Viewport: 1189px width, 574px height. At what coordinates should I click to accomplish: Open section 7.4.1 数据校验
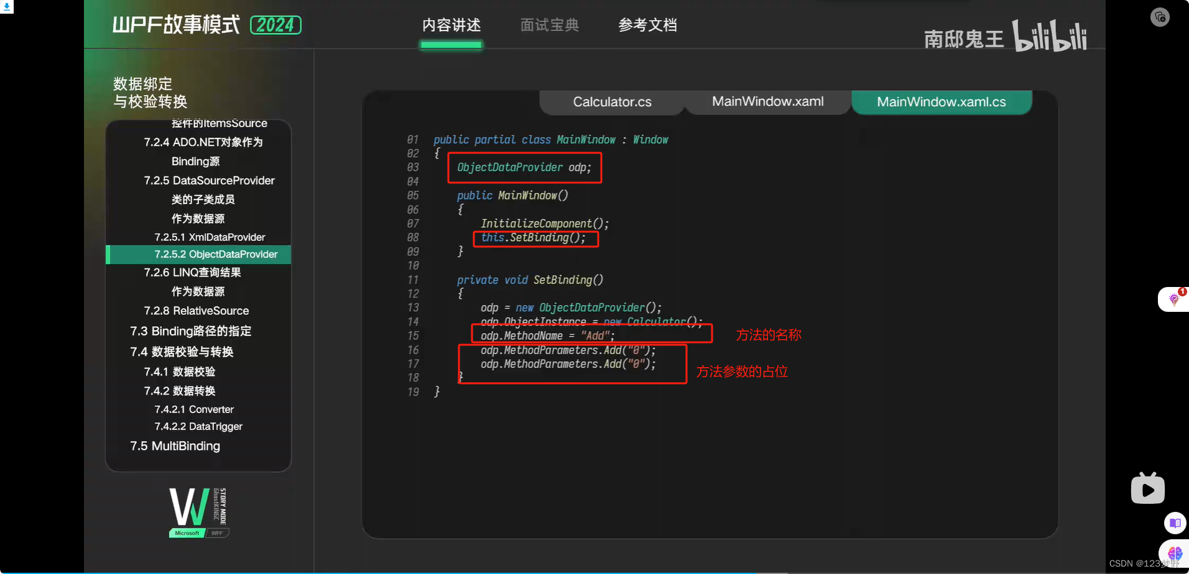coord(179,371)
